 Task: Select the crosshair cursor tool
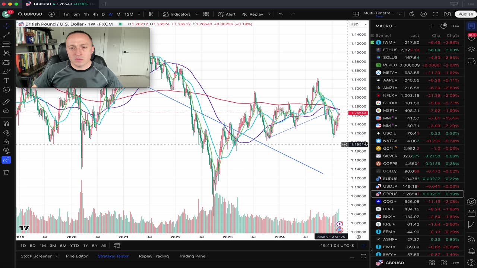[x=6, y=26]
